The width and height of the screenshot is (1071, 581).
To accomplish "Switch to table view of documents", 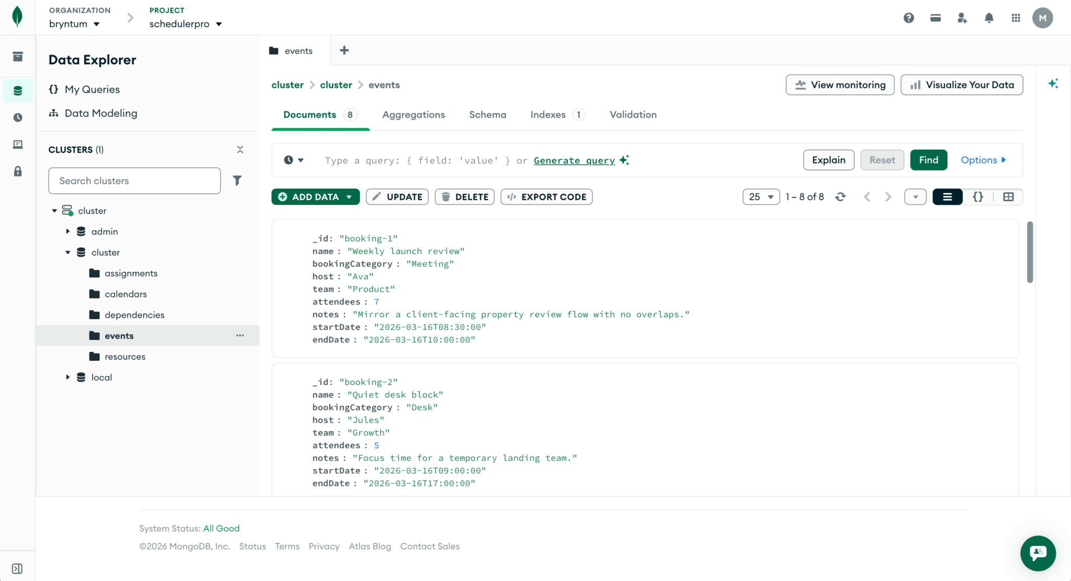I will pyautogui.click(x=1008, y=197).
